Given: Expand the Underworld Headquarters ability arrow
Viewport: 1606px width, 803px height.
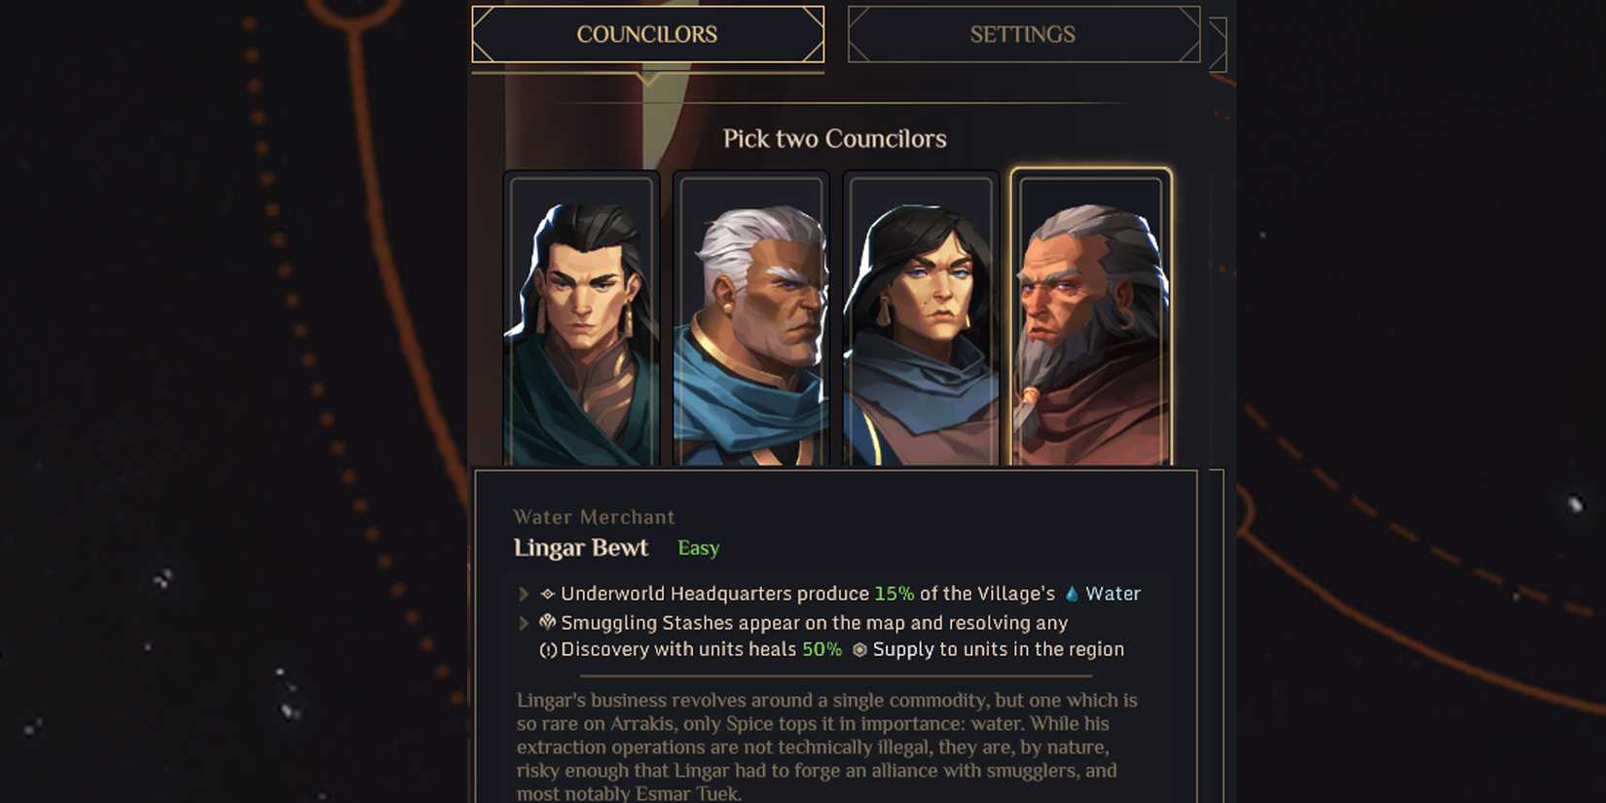Looking at the screenshot, I should (x=524, y=594).
